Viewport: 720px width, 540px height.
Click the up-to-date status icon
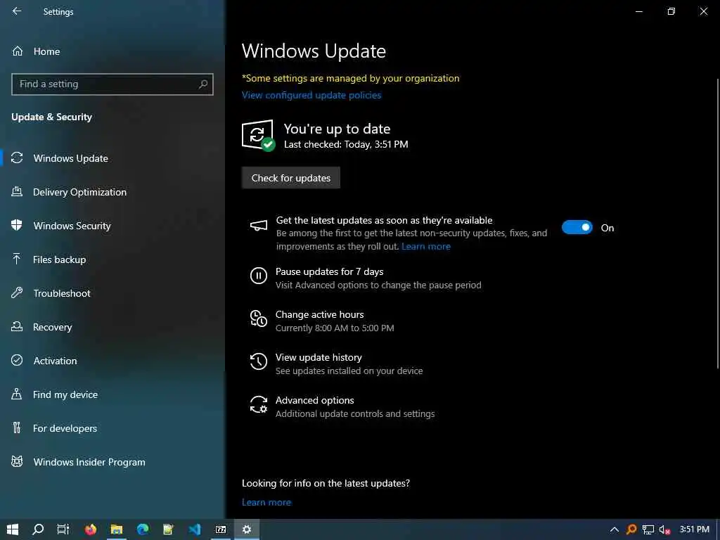click(x=258, y=136)
